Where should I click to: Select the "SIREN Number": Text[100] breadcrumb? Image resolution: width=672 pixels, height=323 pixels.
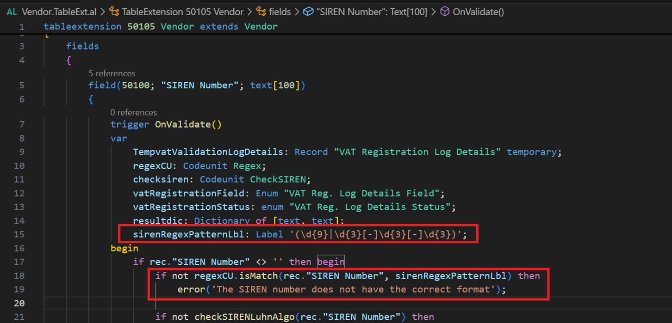(372, 12)
